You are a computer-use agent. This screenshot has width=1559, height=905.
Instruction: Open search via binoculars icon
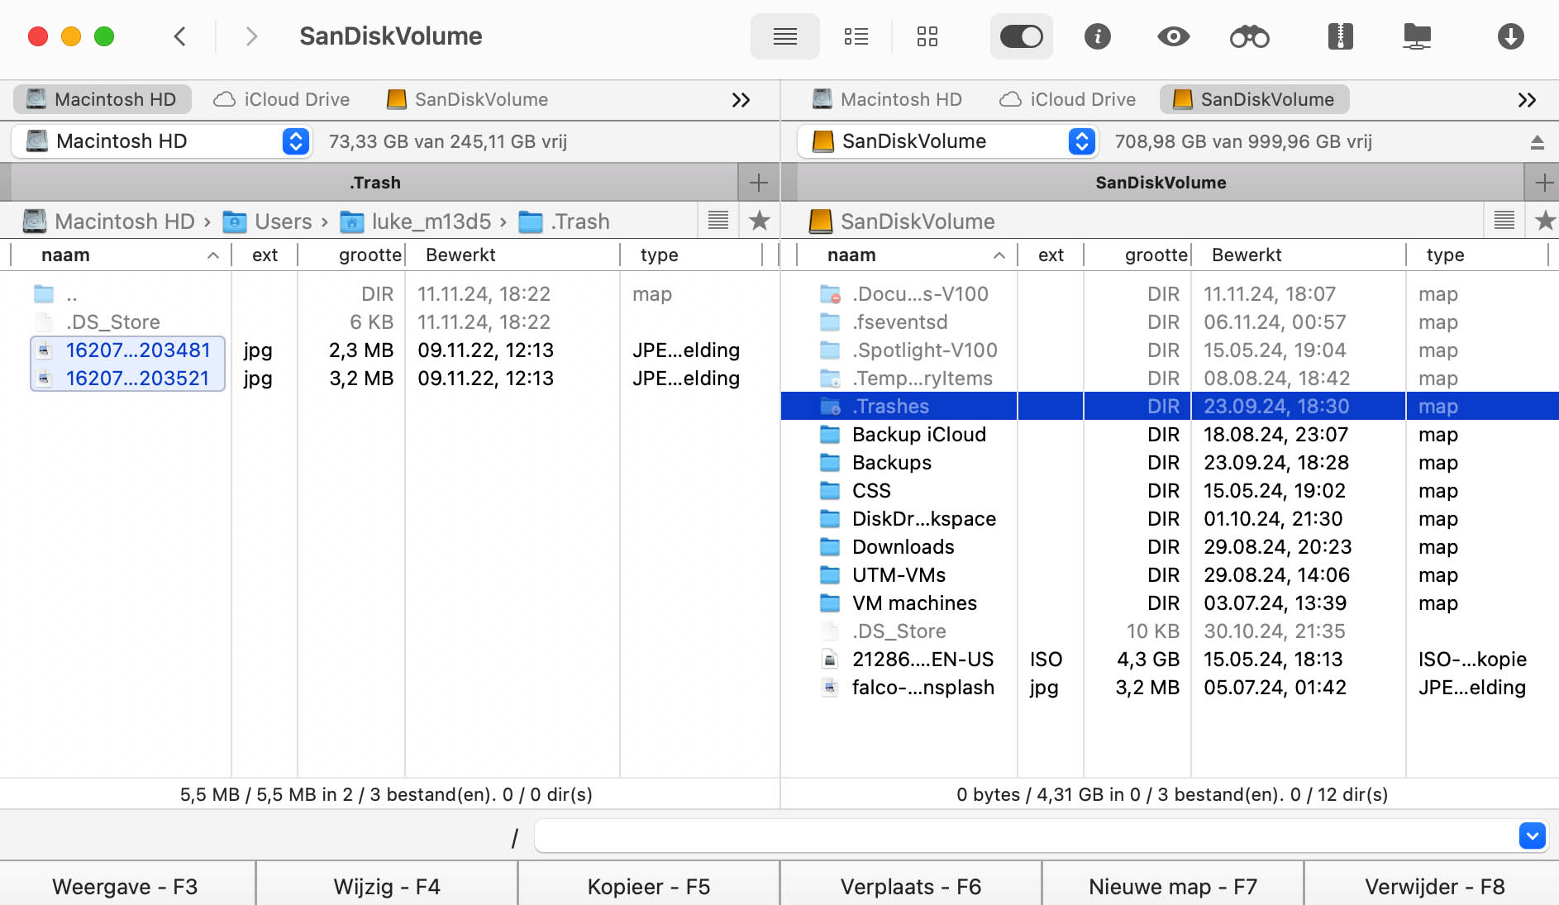coord(1249,36)
